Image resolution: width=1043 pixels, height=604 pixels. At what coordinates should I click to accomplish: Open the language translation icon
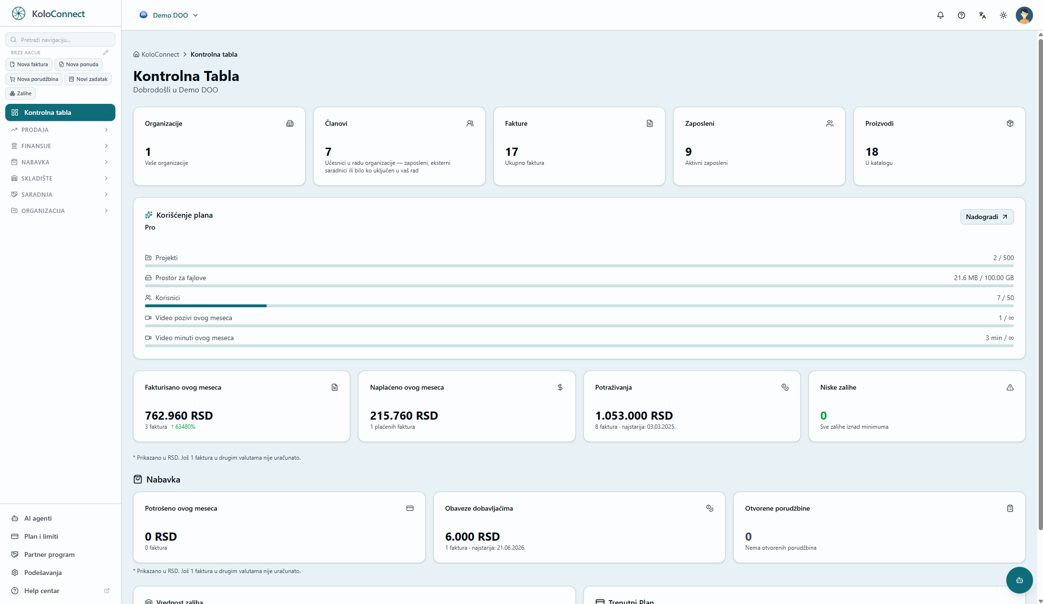(982, 15)
